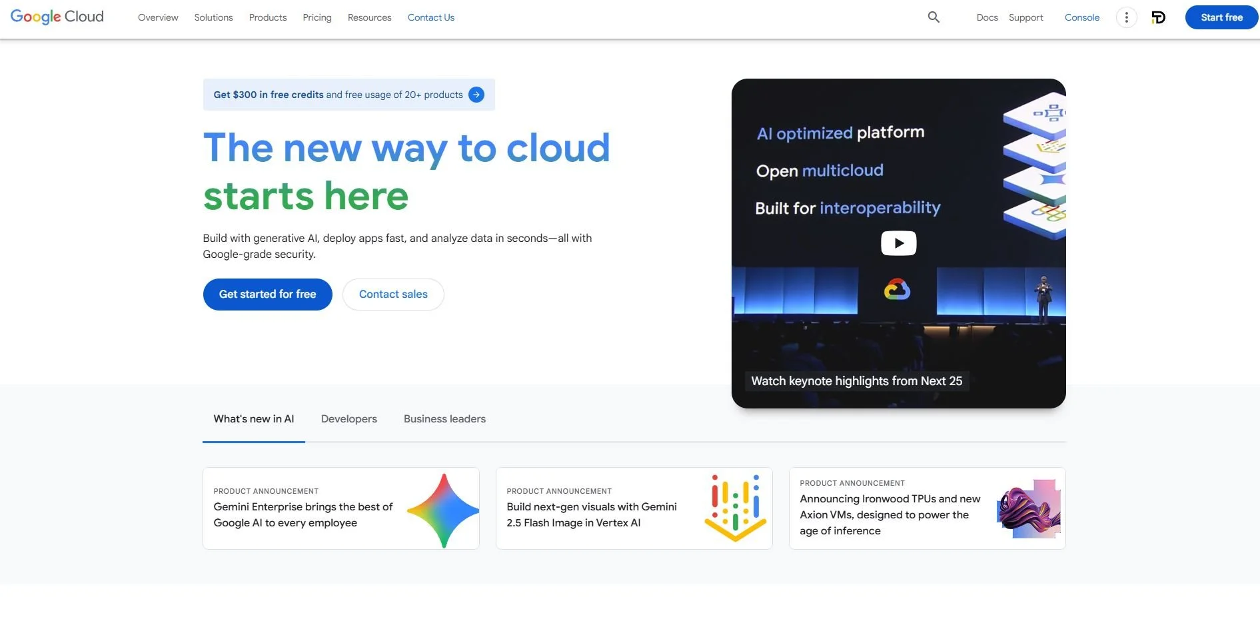Click the 'Build with generative AI' description paragraph

[397, 246]
